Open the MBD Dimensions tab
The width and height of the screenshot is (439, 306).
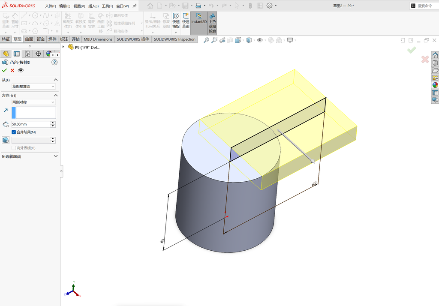point(98,39)
